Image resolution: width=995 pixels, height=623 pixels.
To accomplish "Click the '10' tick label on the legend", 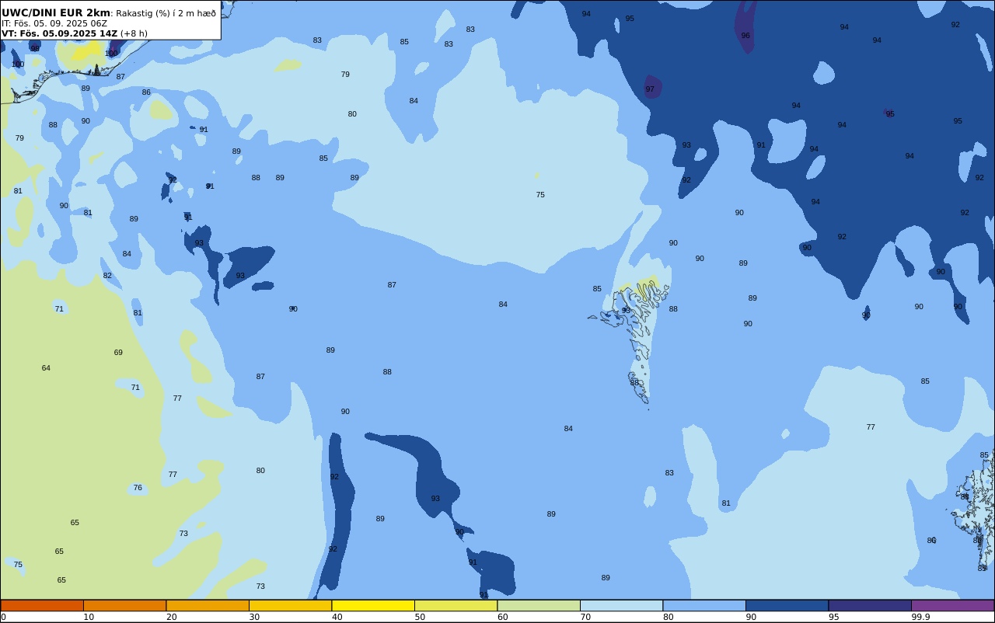I will click(x=89, y=617).
